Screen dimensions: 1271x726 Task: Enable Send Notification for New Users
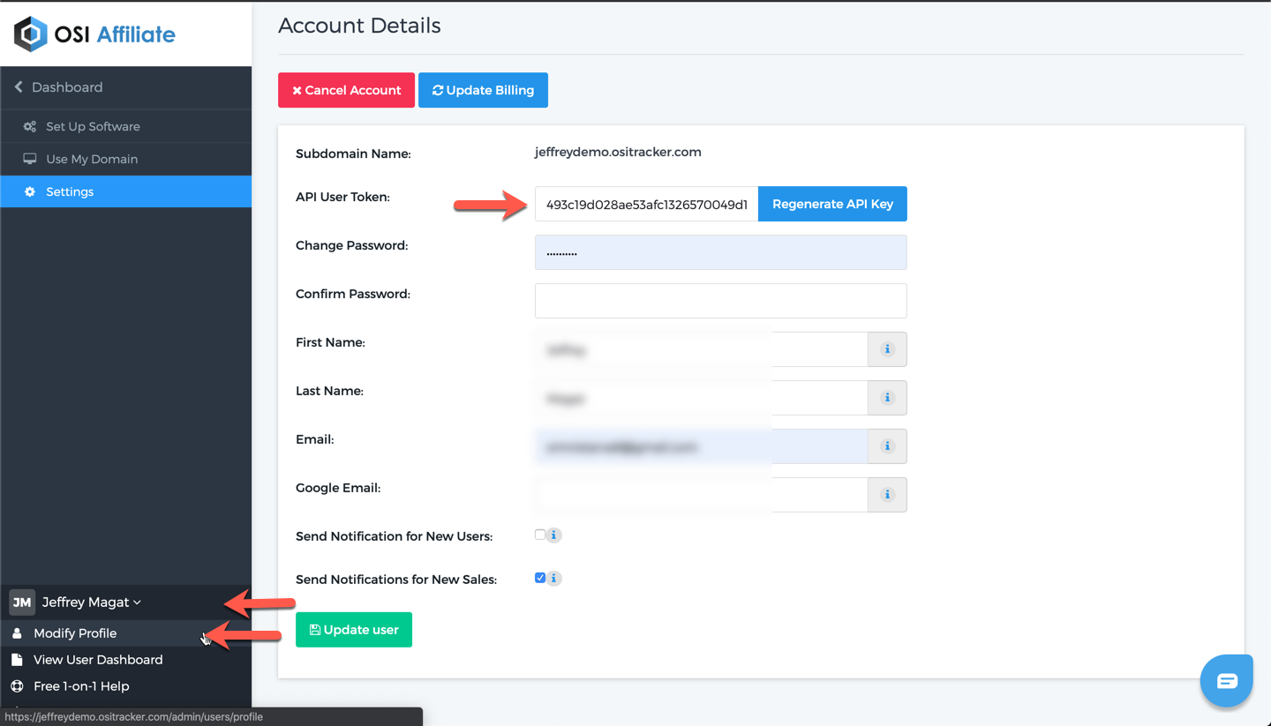(538, 535)
